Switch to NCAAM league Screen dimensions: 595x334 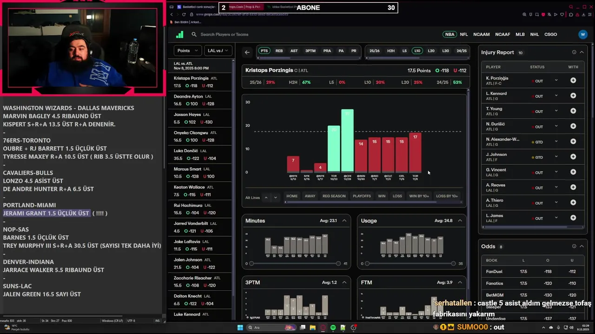click(x=482, y=34)
